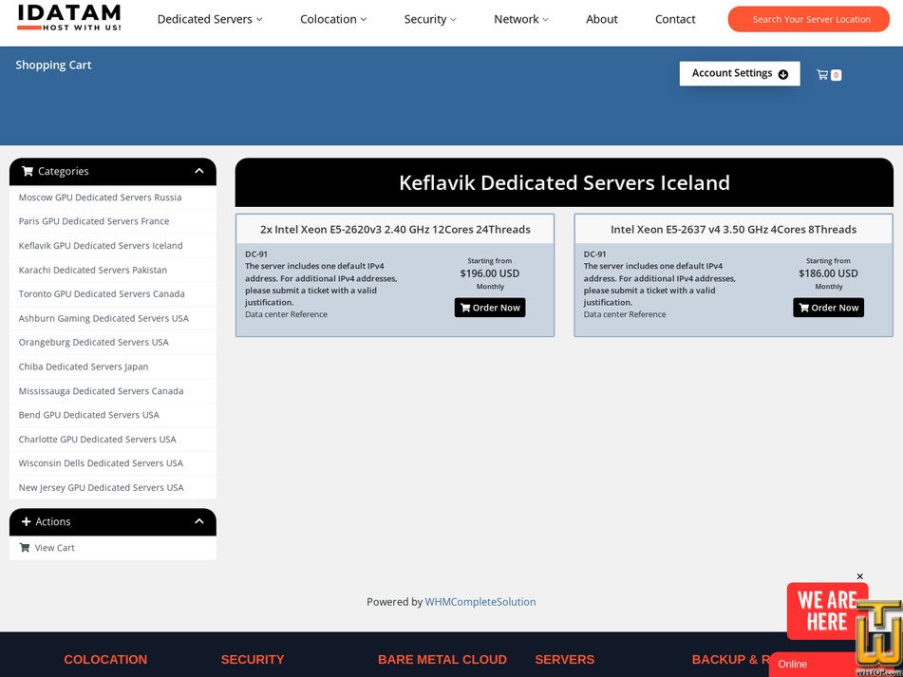
Task: Open the Network dropdown in the navbar
Action: pos(520,18)
